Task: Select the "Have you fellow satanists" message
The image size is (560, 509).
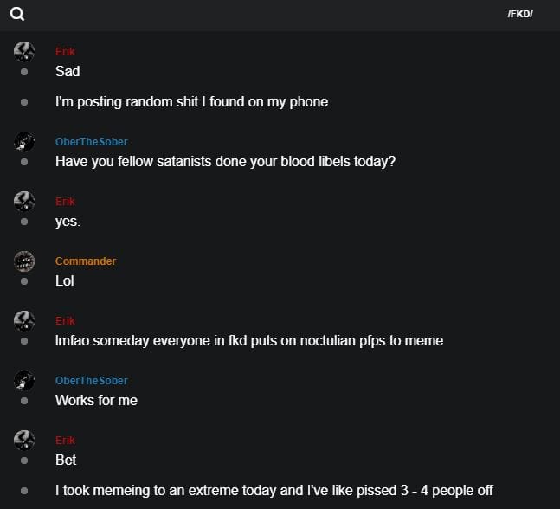Action: tap(225, 161)
